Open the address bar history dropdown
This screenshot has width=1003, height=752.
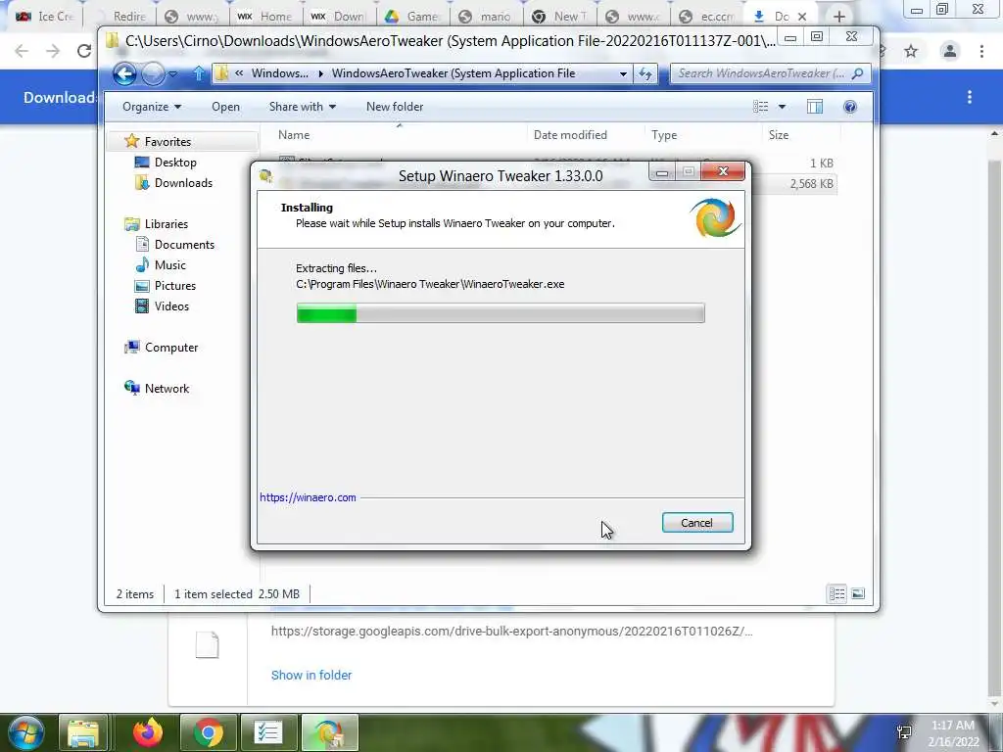[622, 74]
